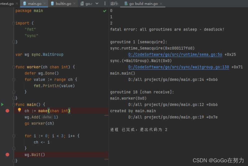The image size is (248, 166).
Task: Click the Go file icon on builtin.go tab
Action: coord(52,4)
